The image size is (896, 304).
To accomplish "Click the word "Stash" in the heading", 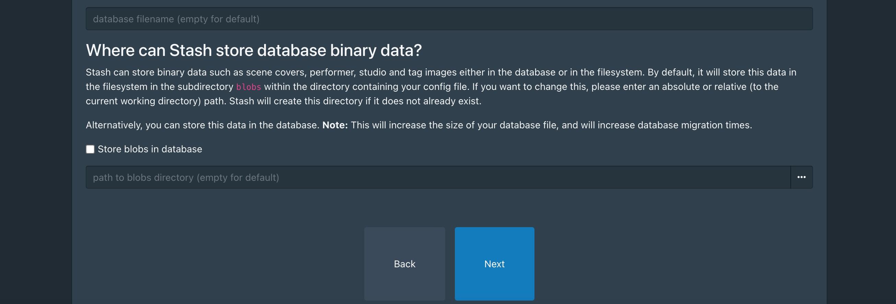I will coord(190,50).
